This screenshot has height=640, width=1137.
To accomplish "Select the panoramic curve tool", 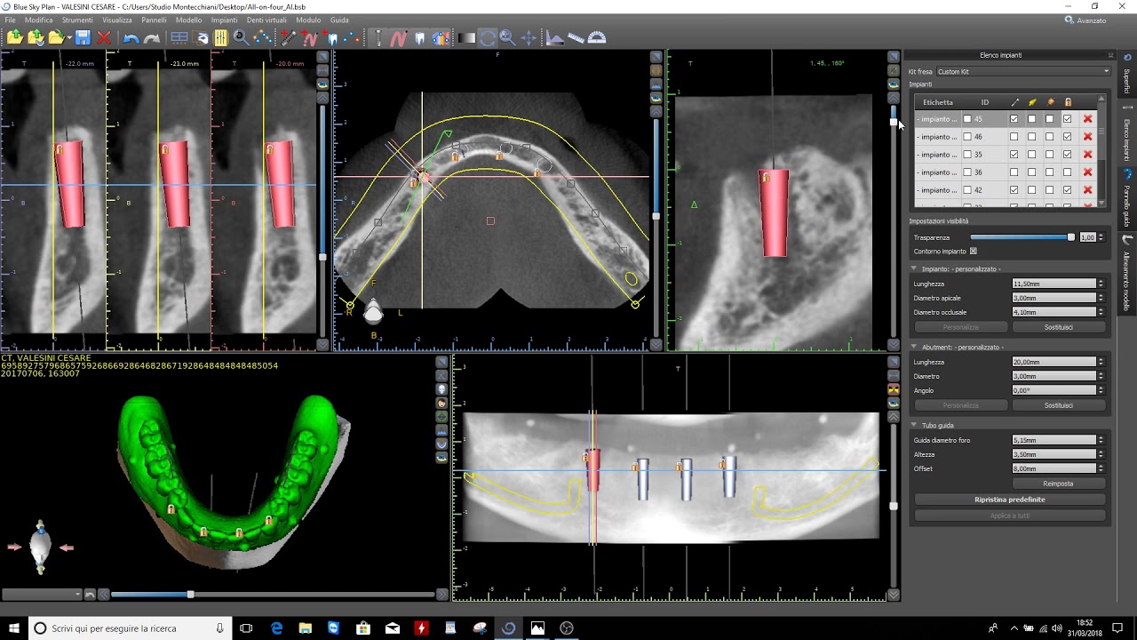I will [x=263, y=38].
